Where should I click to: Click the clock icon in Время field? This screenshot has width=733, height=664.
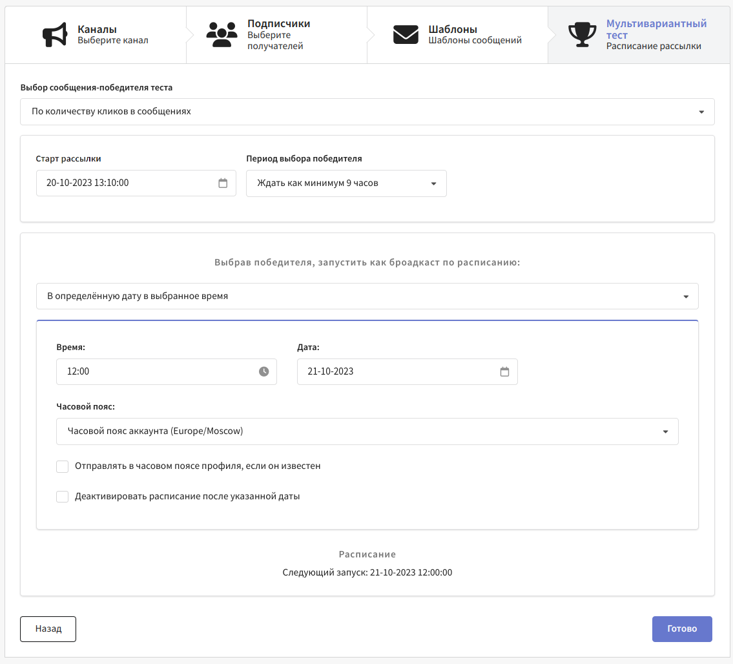pos(263,372)
